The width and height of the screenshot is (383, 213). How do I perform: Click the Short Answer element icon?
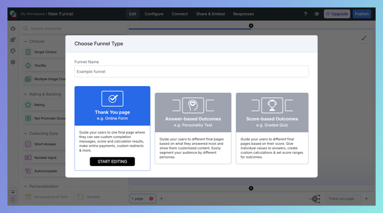(28, 144)
